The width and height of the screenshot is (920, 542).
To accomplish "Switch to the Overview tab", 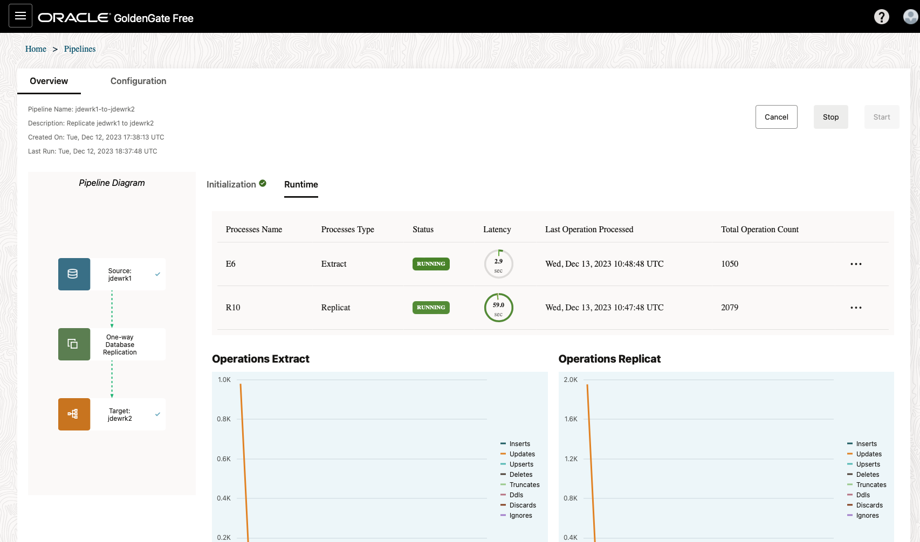I will click(49, 81).
